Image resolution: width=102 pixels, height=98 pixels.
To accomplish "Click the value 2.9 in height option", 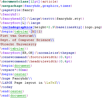I will (51, 27).
